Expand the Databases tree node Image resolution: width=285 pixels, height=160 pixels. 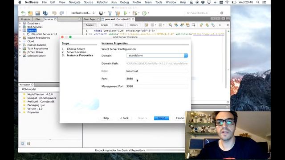(x=20, y=23)
